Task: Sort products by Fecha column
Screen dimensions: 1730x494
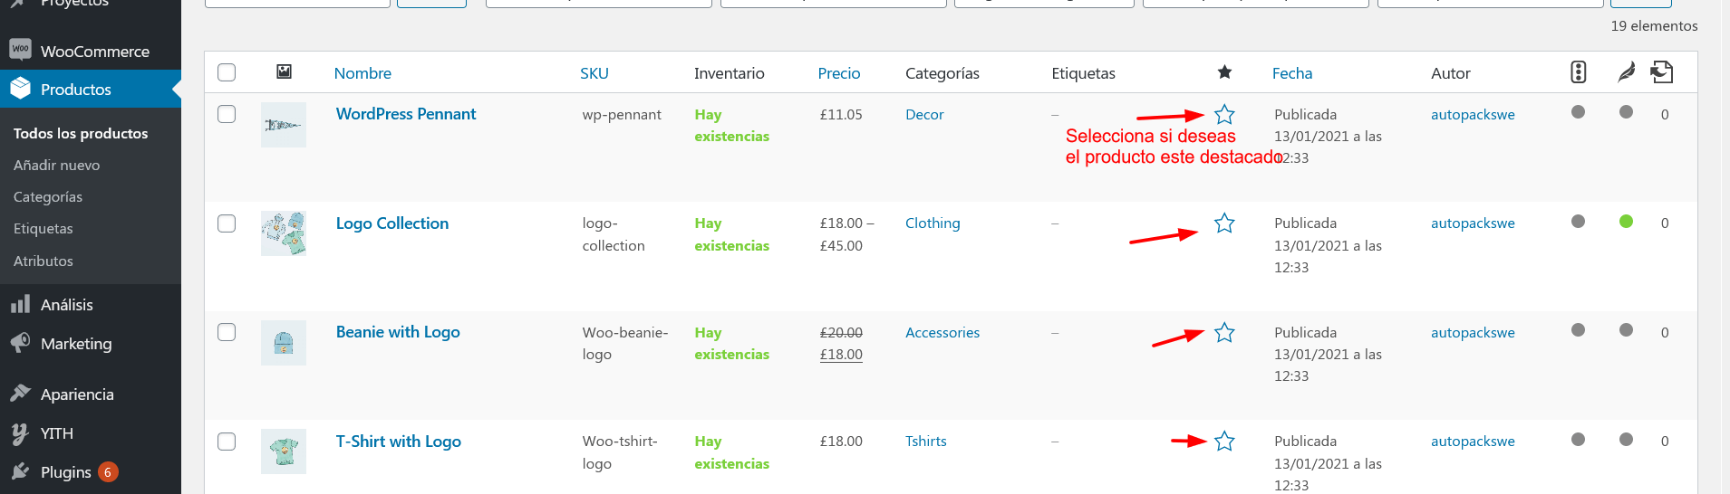Action: point(1292,73)
